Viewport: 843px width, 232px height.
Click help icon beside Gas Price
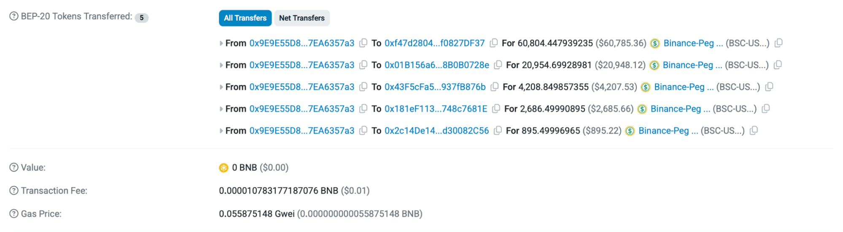click(14, 214)
